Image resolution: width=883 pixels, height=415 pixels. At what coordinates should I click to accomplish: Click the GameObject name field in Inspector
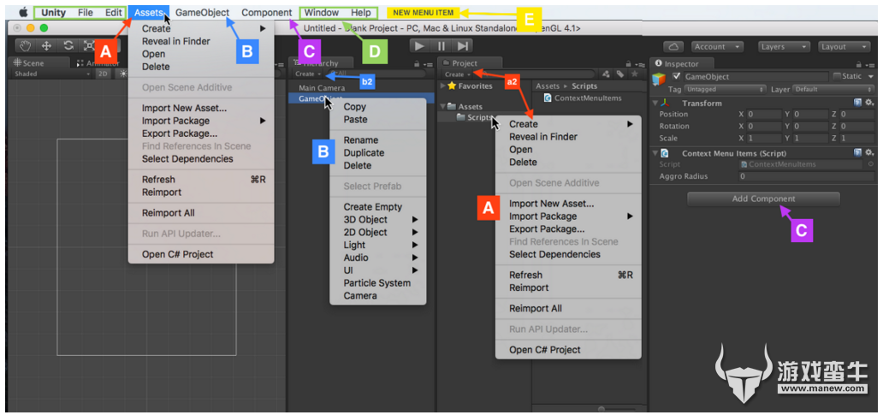point(756,76)
